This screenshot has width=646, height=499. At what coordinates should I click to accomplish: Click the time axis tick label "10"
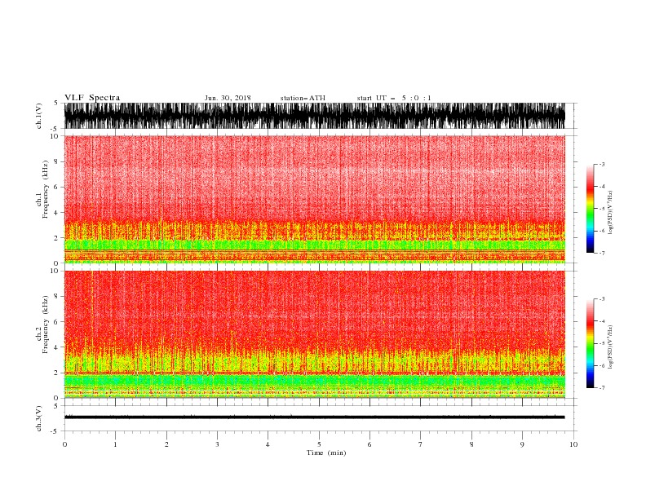(x=573, y=444)
